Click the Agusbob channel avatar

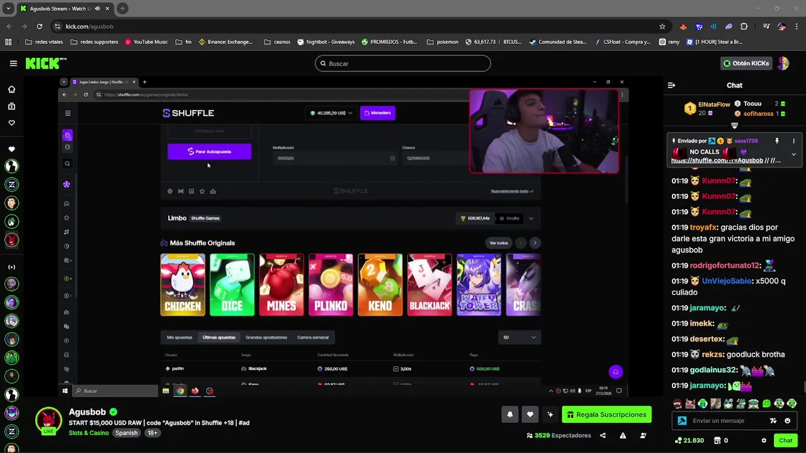[48, 421]
